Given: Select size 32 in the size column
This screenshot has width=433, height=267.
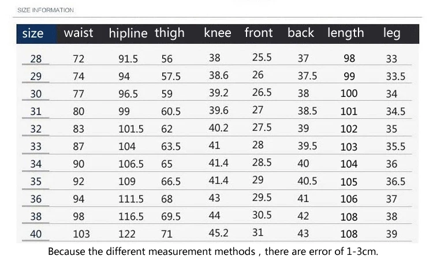Looking at the screenshot, I should 36,129.
